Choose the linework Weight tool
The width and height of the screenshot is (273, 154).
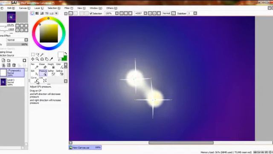coord(51,66)
